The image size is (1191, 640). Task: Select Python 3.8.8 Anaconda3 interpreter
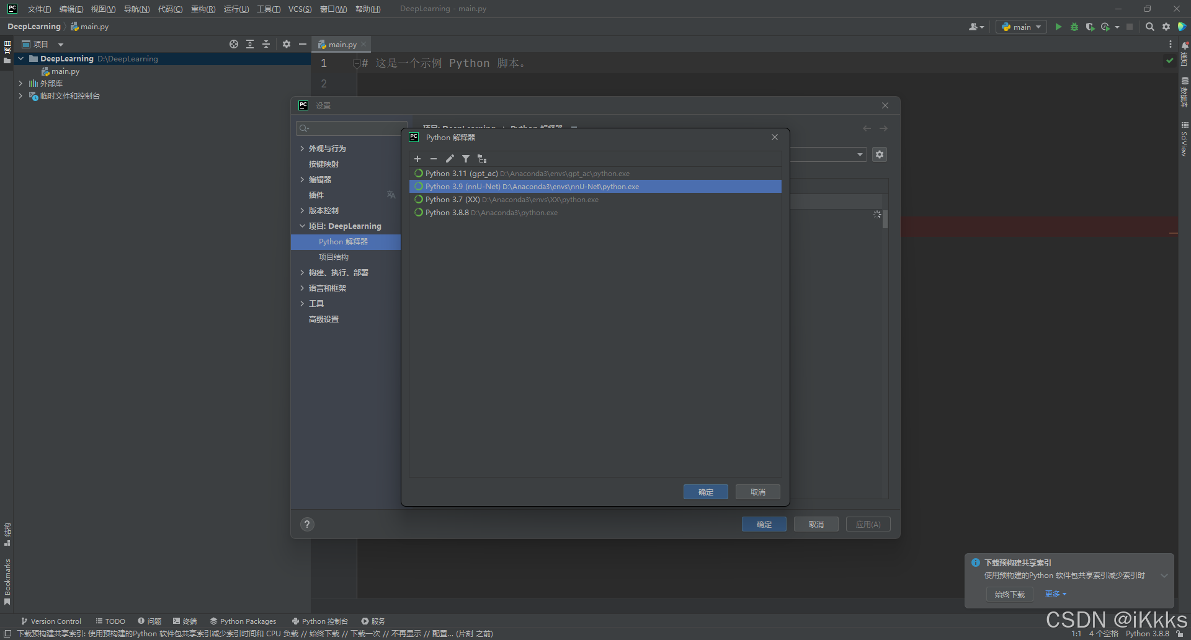[x=595, y=213]
